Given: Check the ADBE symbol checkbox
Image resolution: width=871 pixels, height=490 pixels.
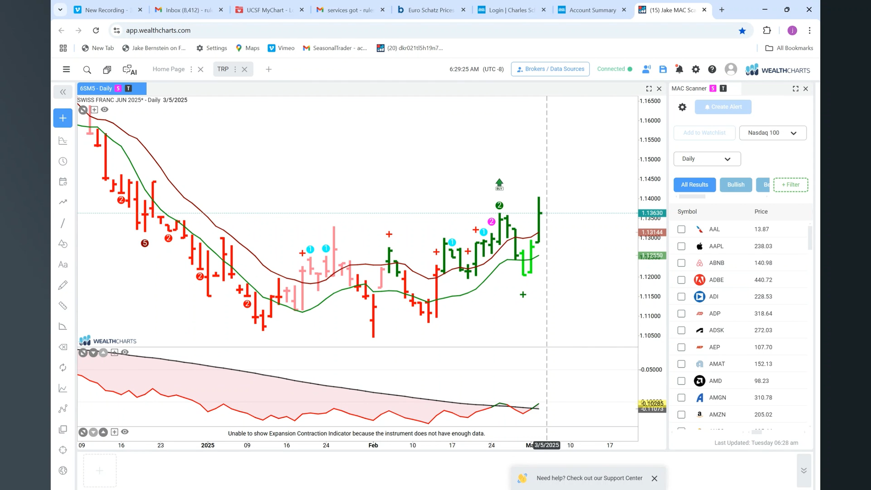Looking at the screenshot, I should 681,280.
